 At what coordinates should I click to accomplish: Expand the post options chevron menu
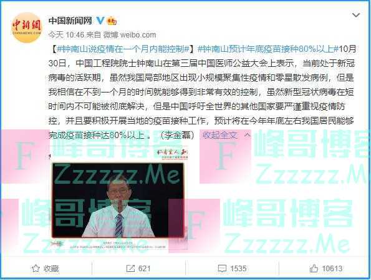(x=356, y=16)
